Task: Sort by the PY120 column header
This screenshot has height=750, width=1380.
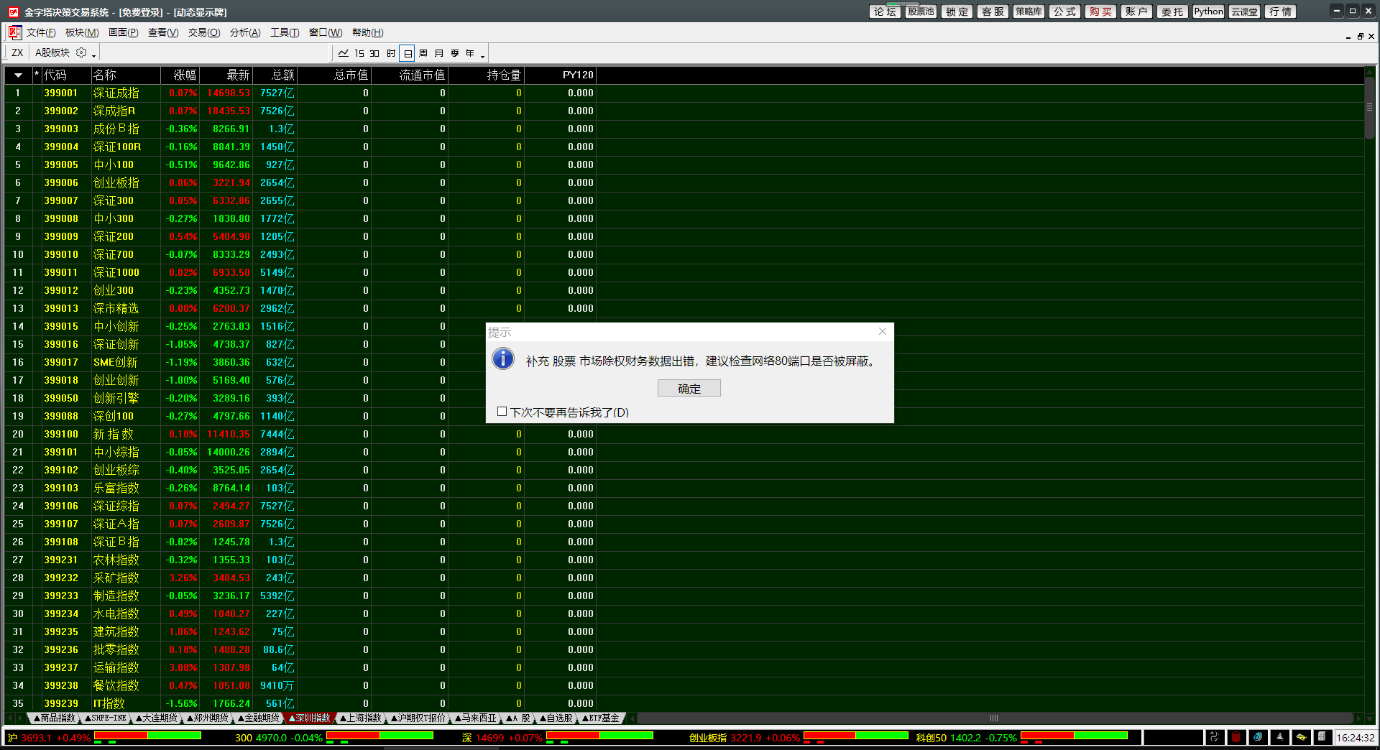Action: 561,75
